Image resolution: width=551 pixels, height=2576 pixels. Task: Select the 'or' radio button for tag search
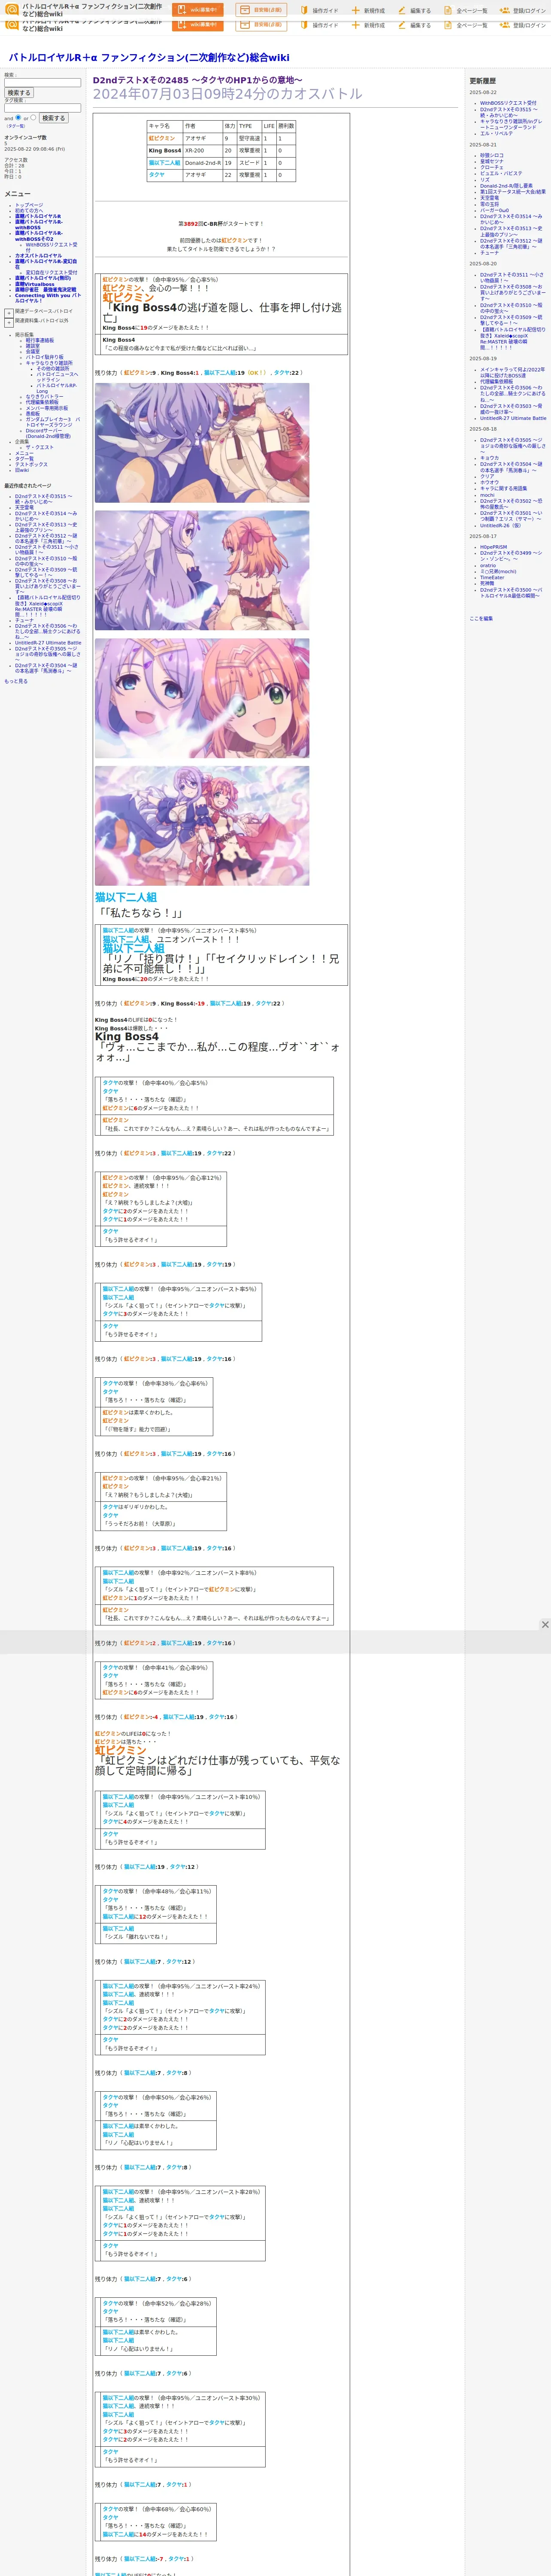click(33, 117)
